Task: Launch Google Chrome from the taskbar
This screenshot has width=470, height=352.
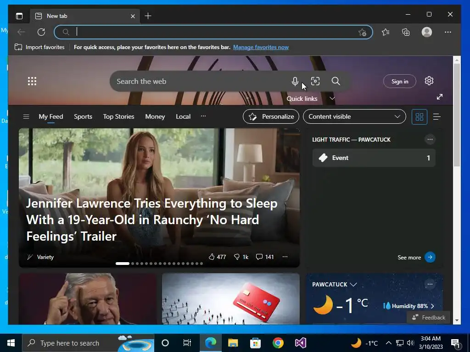Action: [x=278, y=343]
